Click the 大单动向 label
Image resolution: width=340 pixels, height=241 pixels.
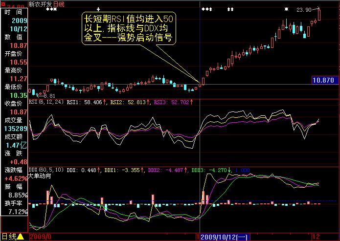click(x=40, y=176)
